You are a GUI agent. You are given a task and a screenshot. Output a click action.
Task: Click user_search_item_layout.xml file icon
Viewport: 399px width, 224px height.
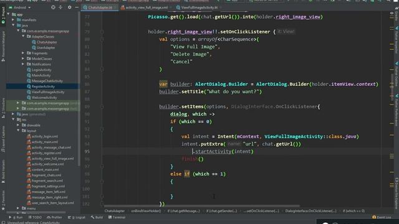pyautogui.click(x=29, y=203)
